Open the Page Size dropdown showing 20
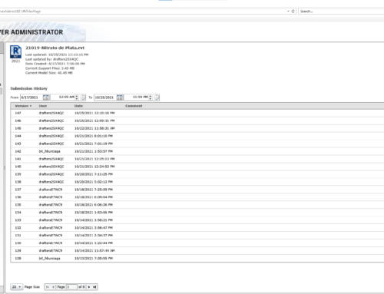This screenshot has width=384, height=294. [17, 287]
